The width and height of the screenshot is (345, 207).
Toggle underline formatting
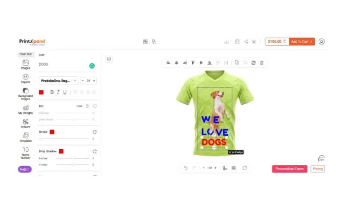[x=65, y=92]
